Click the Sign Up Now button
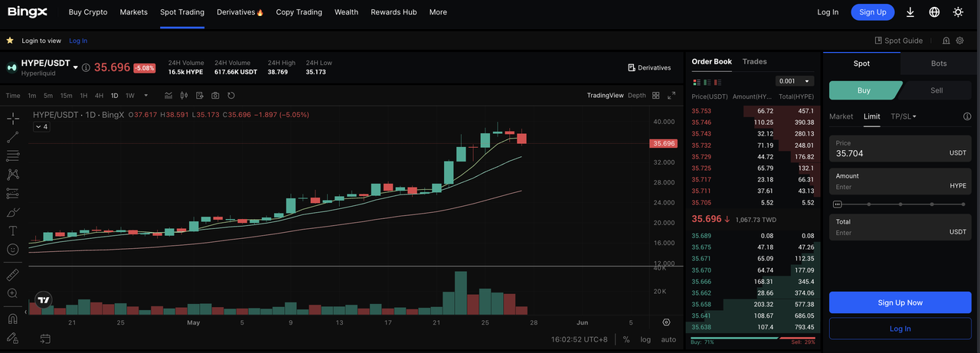 [900, 302]
